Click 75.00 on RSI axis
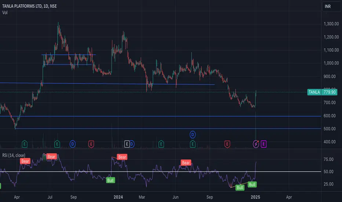342x202 pixels. click(328, 159)
